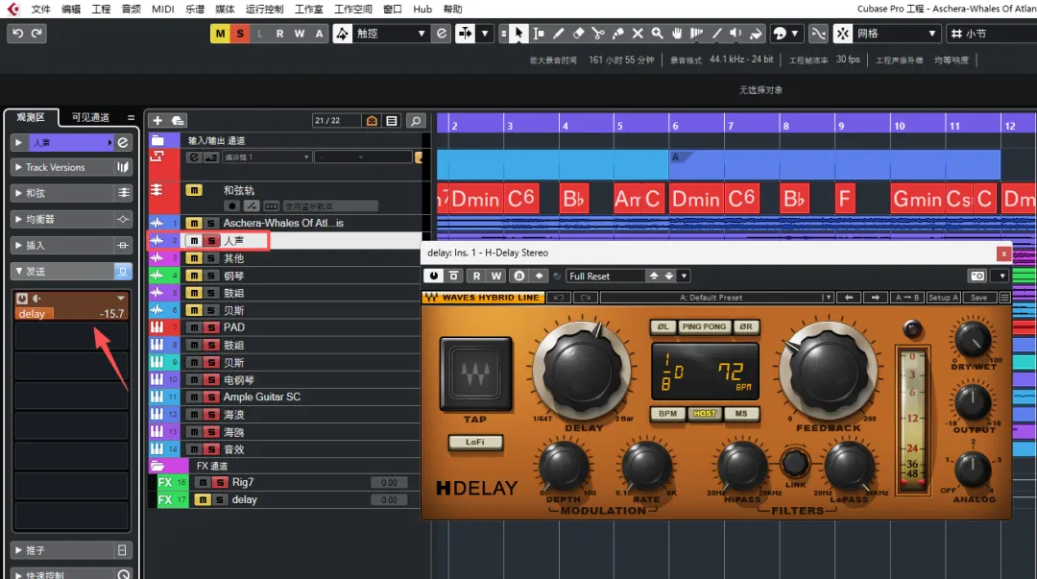1037x579 pixels.
Task: Click the Waves Save button
Action: 978,298
